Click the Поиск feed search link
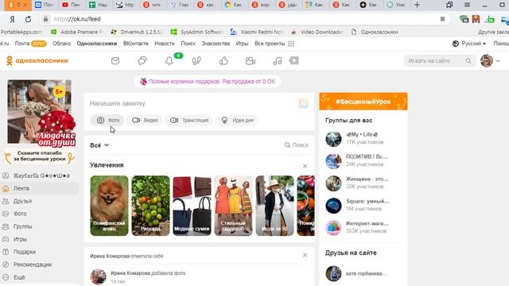Viewport: 509px width, 286px height. [x=297, y=145]
